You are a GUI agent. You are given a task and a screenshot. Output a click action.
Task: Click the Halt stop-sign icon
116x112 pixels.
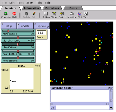(x=14, y=13)
